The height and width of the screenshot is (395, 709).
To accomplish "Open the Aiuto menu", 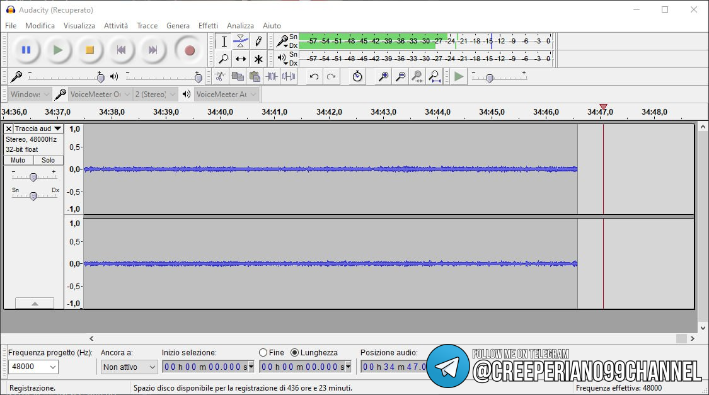I will click(272, 26).
